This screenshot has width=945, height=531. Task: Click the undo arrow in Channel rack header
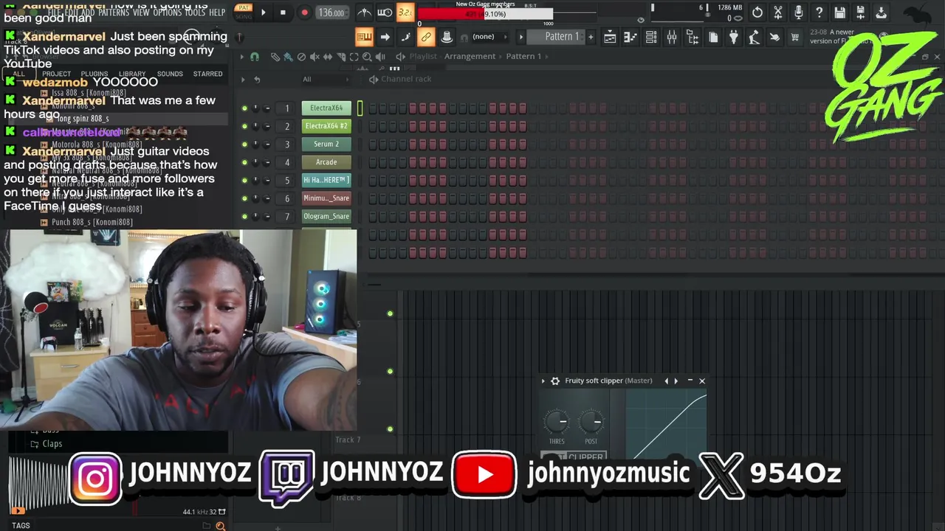point(257,80)
